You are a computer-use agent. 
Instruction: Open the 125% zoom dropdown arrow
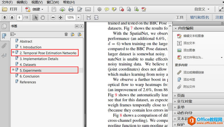[79, 18]
